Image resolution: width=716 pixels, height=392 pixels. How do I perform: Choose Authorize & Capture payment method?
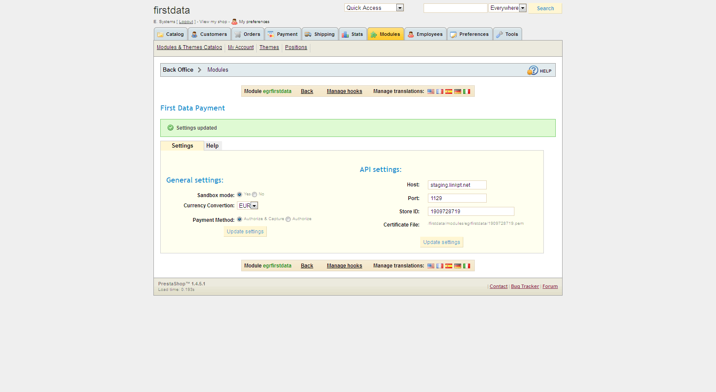[240, 219]
